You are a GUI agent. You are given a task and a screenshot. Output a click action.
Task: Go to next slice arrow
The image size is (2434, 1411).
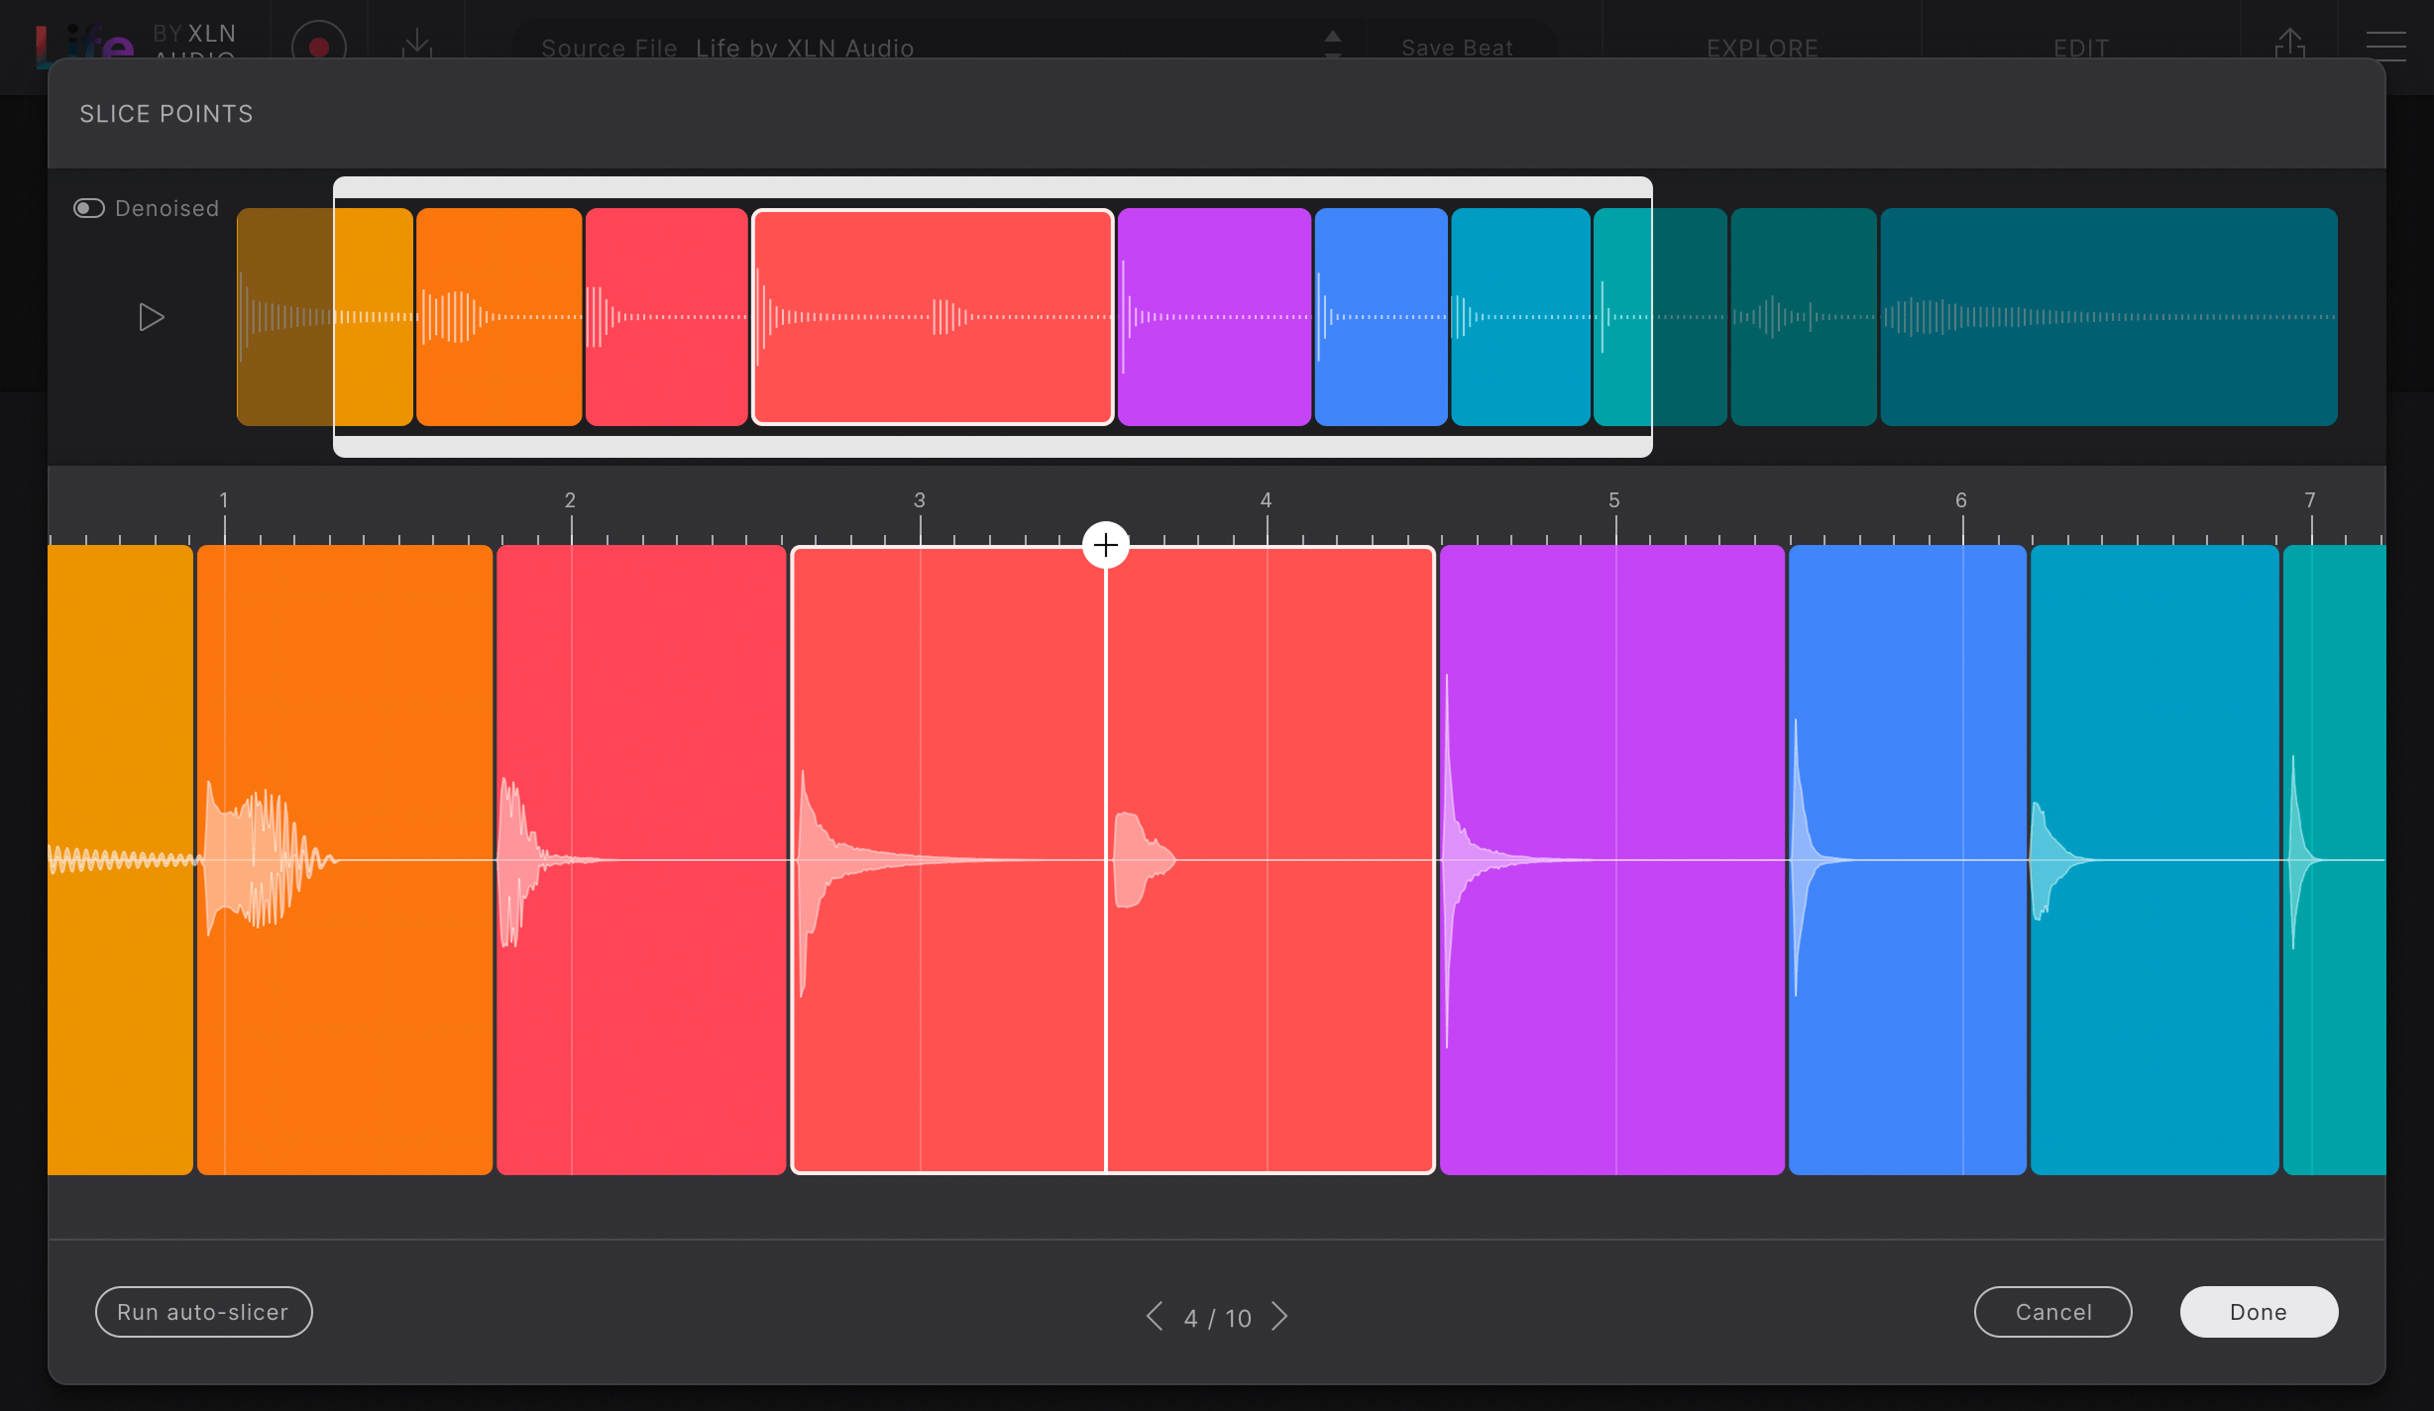click(1279, 1316)
